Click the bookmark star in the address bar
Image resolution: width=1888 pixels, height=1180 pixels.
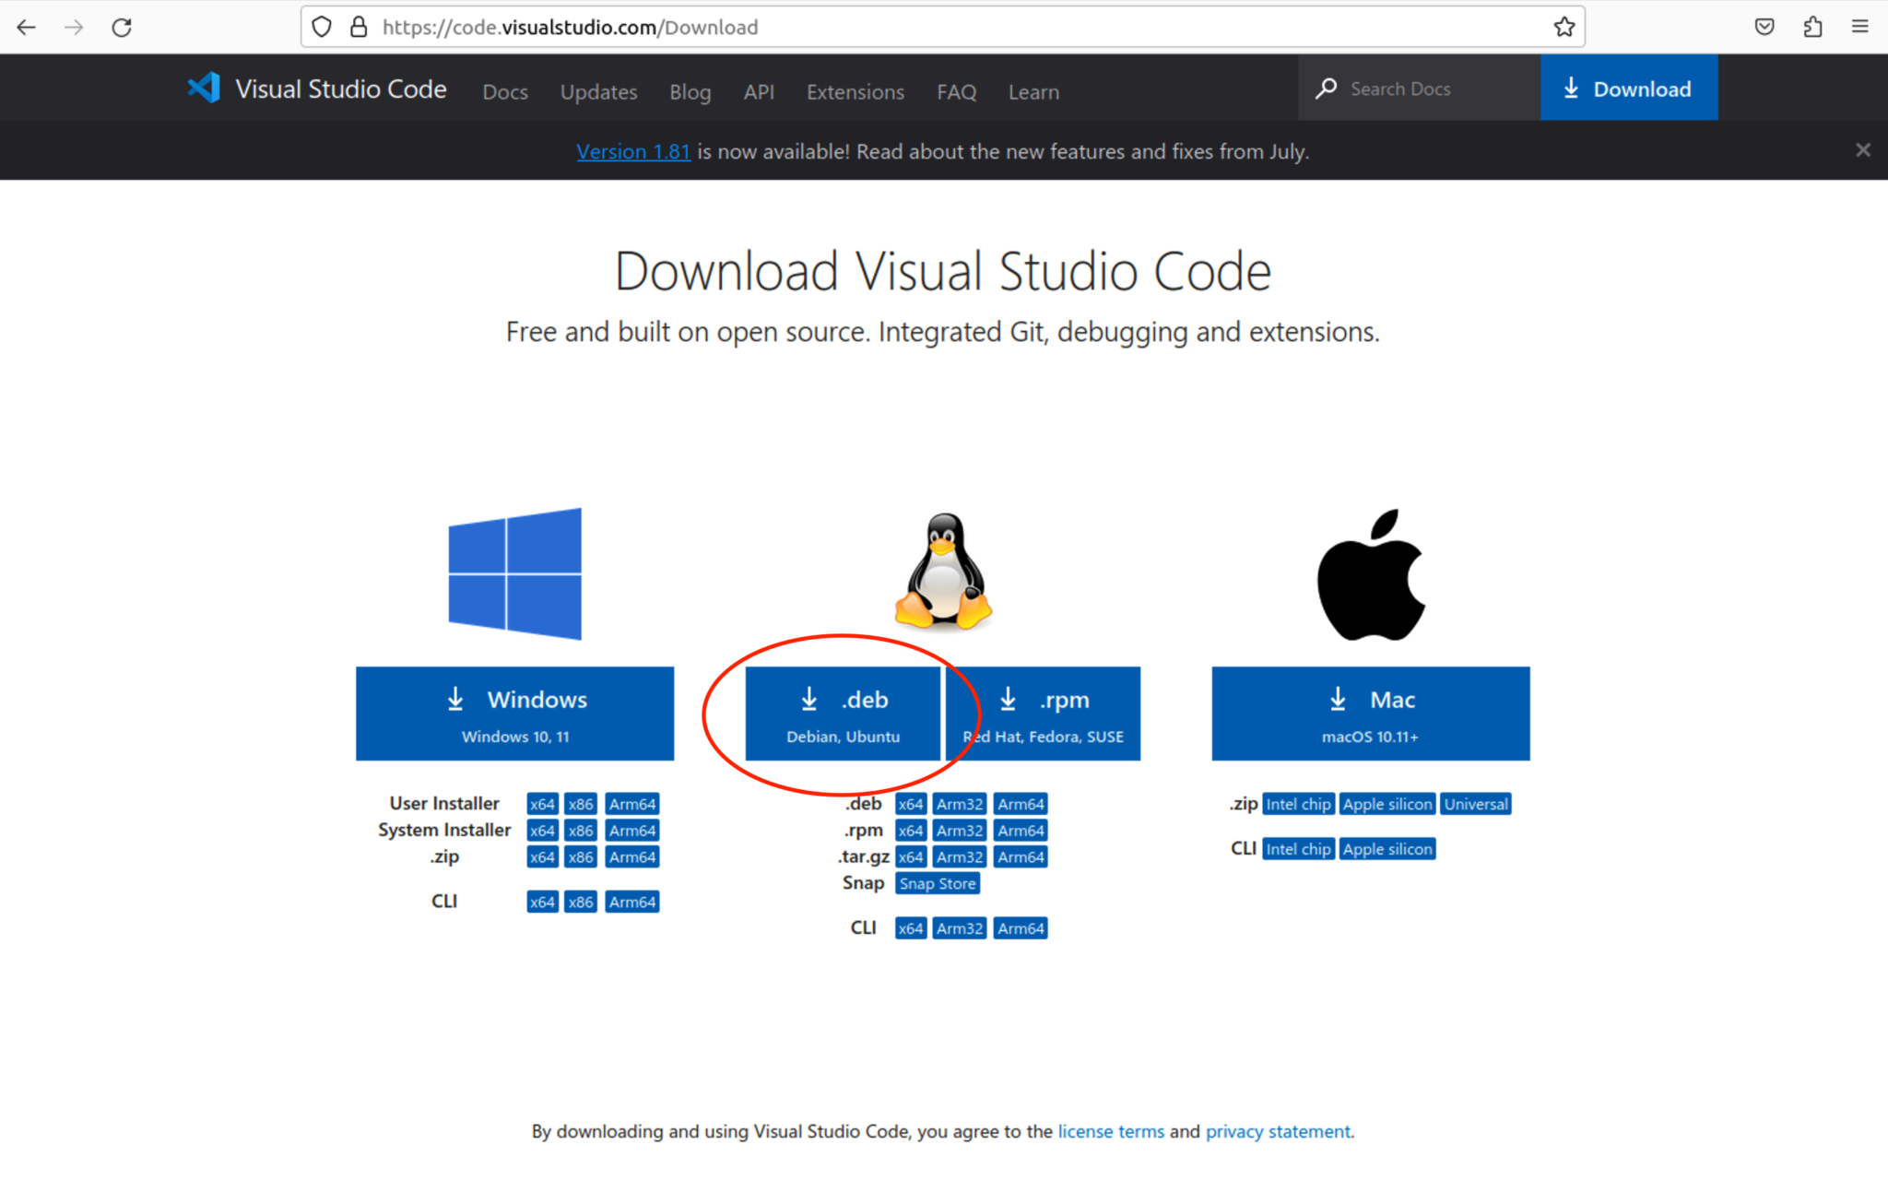tap(1564, 27)
